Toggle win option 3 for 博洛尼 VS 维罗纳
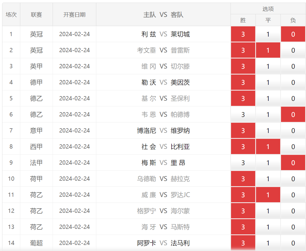The height and width of the screenshot is (251, 306). click(243, 130)
